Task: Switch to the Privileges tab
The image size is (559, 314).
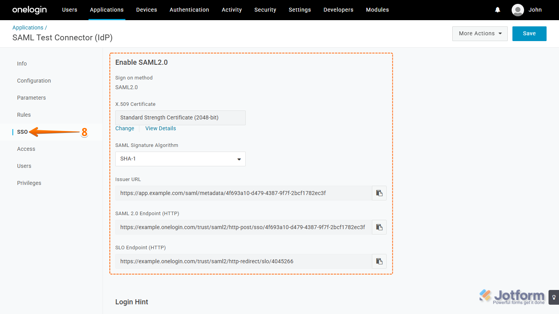Action: pyautogui.click(x=29, y=183)
